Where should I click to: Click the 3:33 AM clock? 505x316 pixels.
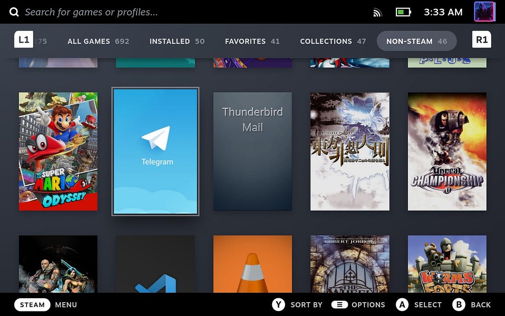pyautogui.click(x=443, y=12)
